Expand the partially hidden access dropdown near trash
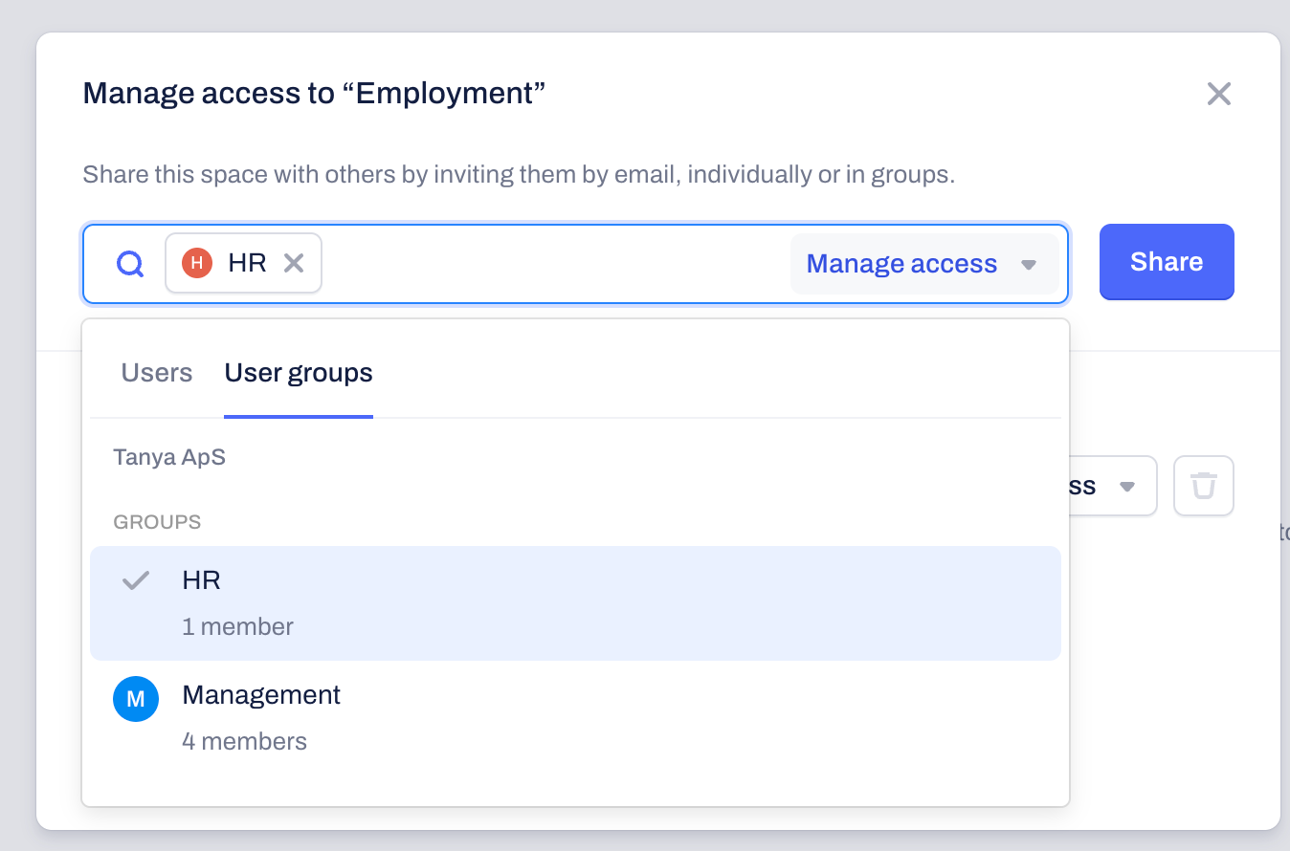 click(x=1110, y=486)
